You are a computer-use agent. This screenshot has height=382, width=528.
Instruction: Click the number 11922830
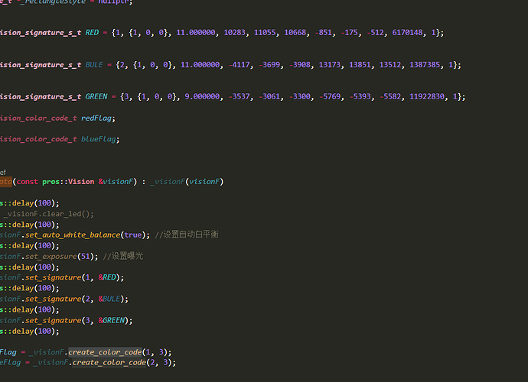pos(427,97)
